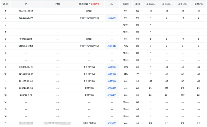Click 骨干网/移动 location in hop 9
This screenshot has width=207, height=127.
89,67
